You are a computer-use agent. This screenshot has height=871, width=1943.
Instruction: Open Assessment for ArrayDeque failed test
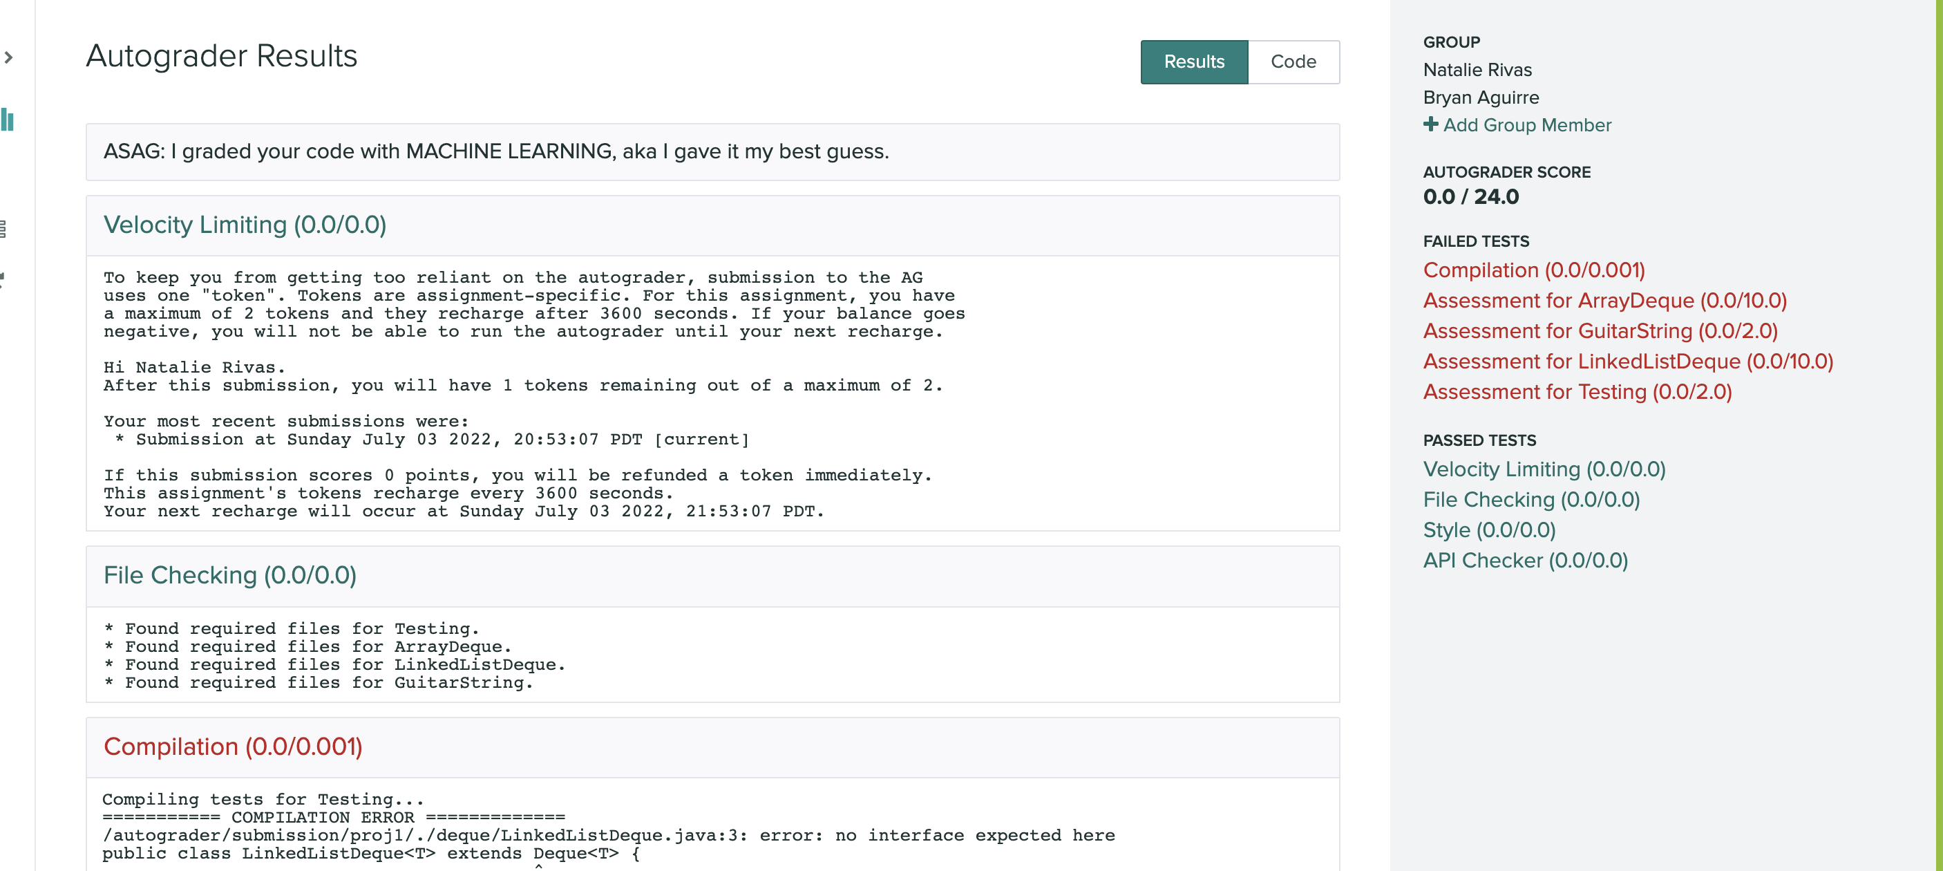point(1604,301)
